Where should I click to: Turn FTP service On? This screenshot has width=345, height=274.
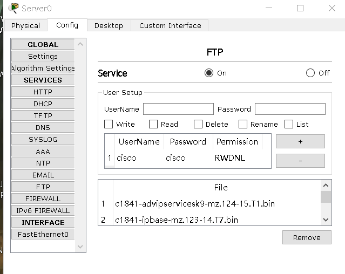(209, 73)
